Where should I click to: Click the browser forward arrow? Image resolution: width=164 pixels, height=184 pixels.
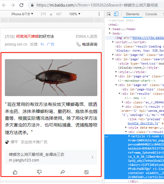[13, 5]
